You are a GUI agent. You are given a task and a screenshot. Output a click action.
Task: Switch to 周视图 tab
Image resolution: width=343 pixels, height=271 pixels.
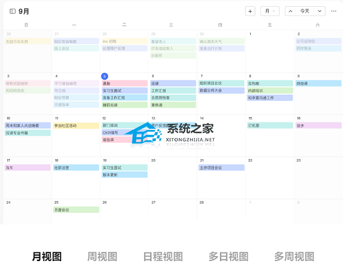click(102, 257)
